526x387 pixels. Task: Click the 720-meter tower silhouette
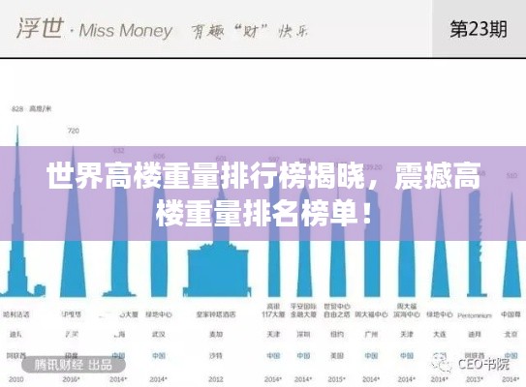click(73, 222)
